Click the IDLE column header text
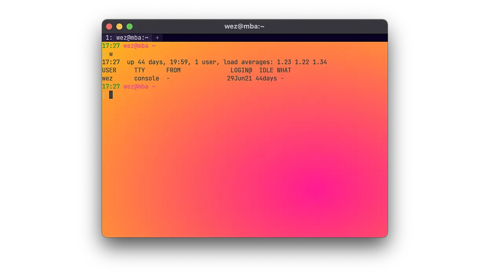Image resolution: width=490 pixels, height=275 pixels. pos(266,70)
